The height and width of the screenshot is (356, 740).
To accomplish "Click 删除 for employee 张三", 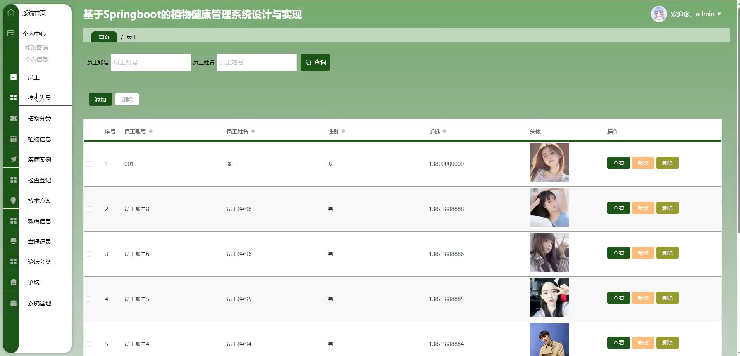I will click(x=668, y=163).
